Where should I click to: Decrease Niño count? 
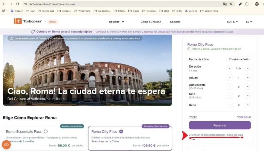[229, 96]
